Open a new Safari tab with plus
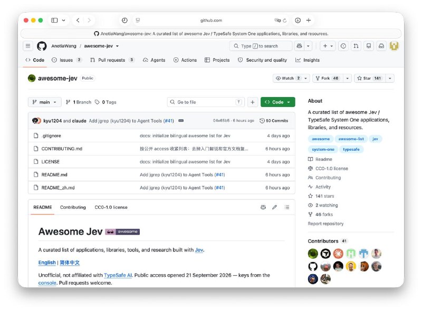 pos(309,20)
